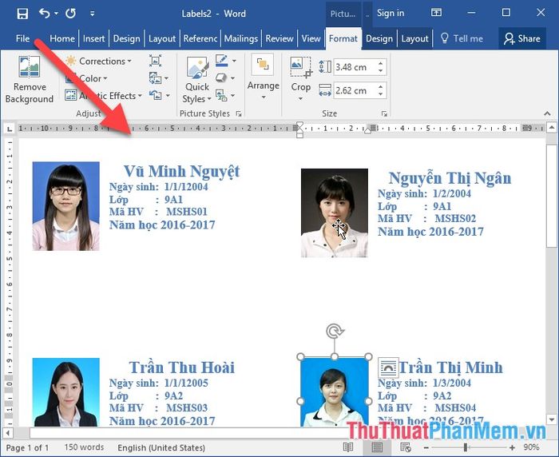The image size is (559, 457).
Task: Open the Mailings tab
Action: coord(240,38)
